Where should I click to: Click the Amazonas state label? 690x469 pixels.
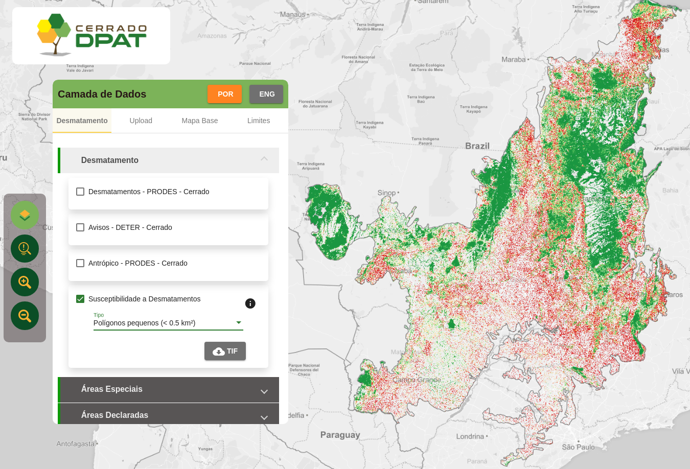212,36
